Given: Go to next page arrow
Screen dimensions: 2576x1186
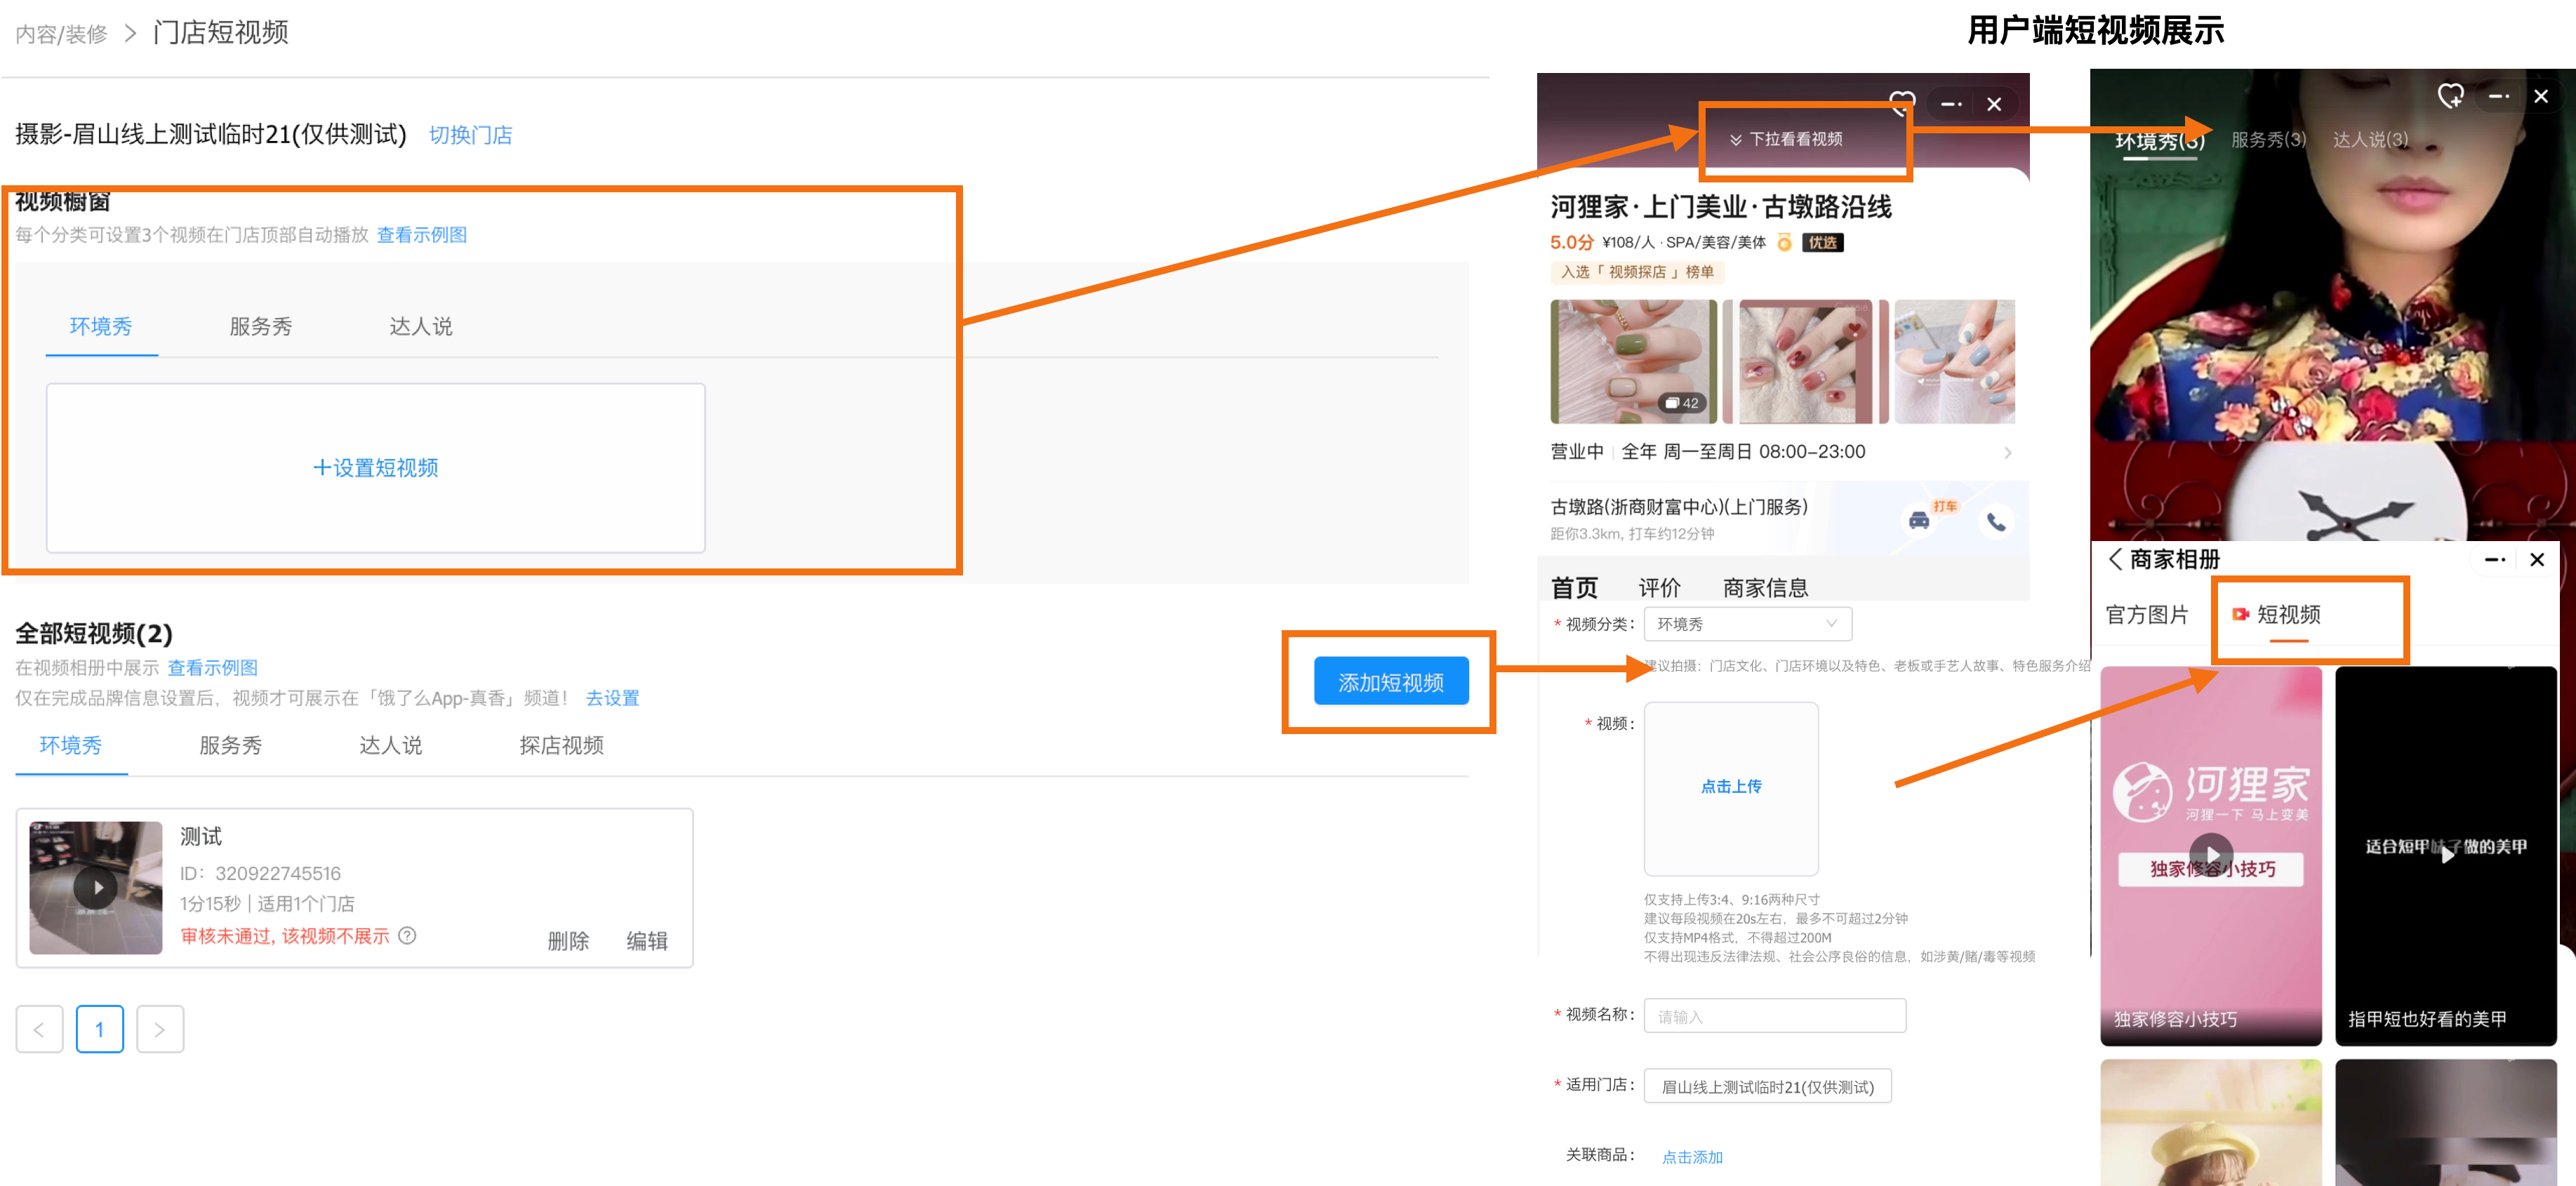Looking at the screenshot, I should coord(160,1029).
